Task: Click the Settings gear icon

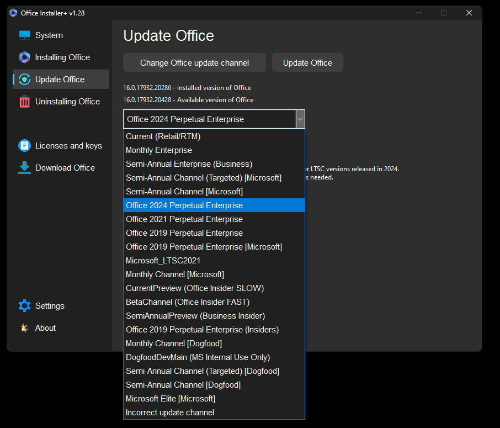Action: pos(24,306)
